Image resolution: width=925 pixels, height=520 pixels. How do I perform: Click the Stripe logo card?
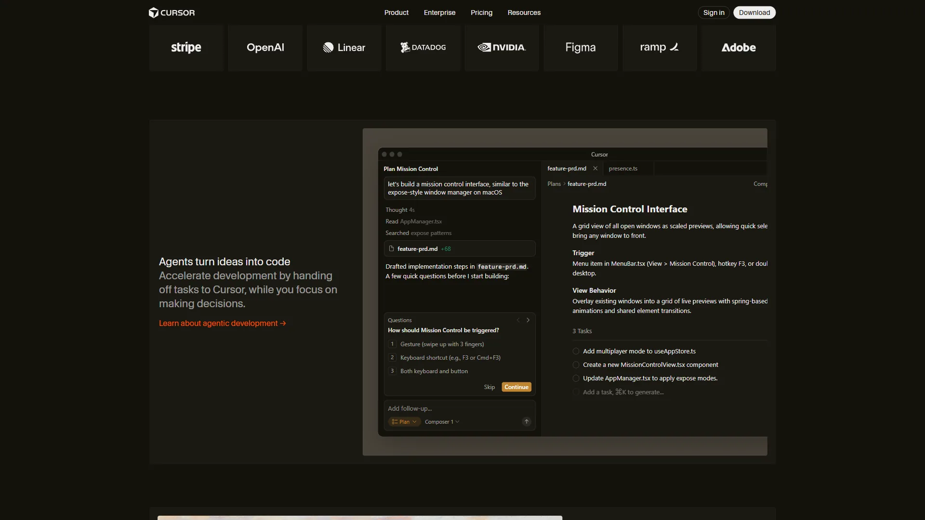pyautogui.click(x=186, y=48)
